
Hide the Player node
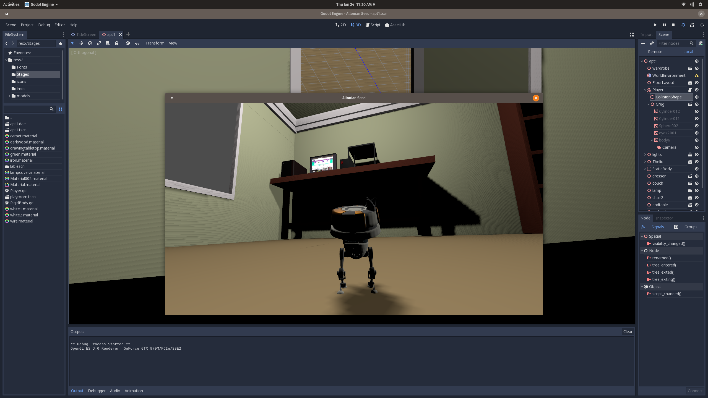coord(697,90)
